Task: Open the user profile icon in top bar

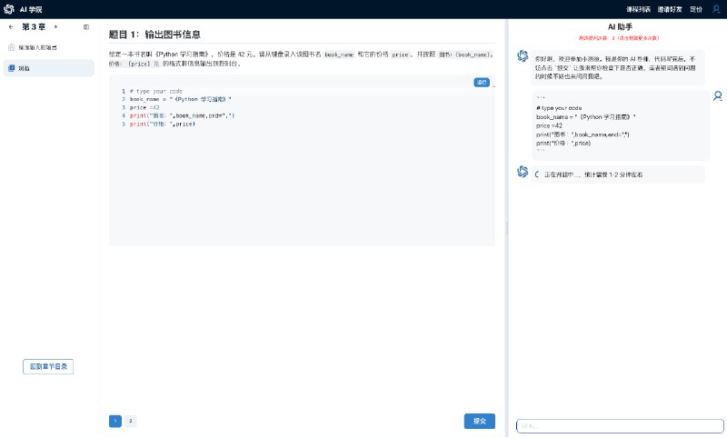Action: 716,9
